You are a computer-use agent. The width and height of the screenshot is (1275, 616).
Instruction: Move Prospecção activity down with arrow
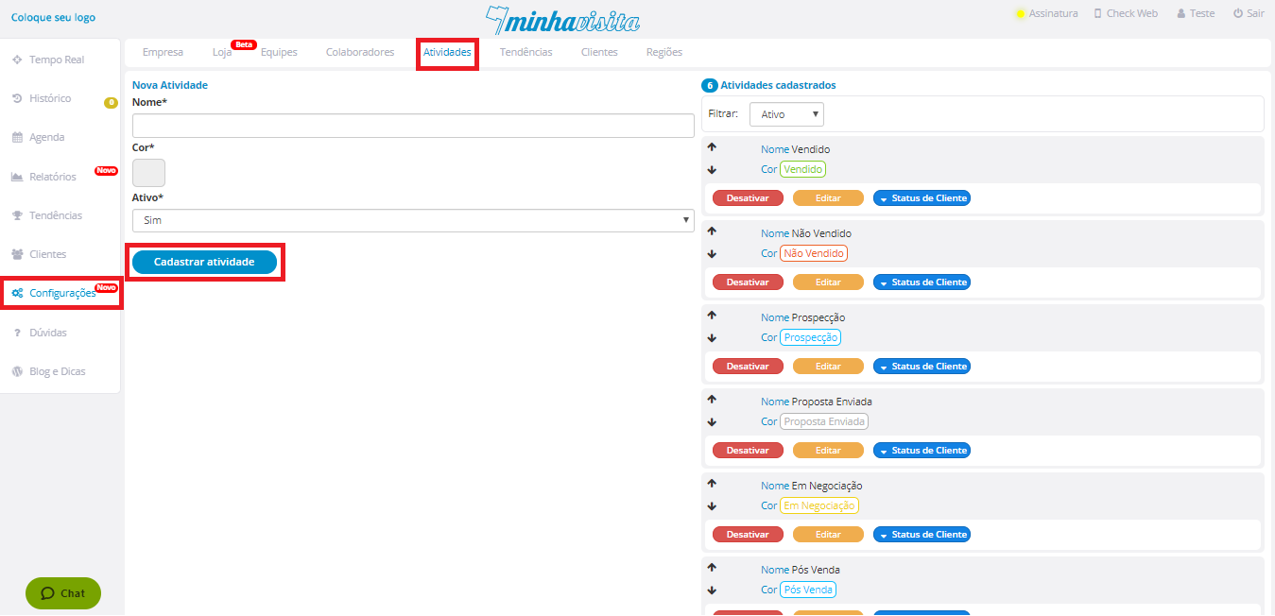point(712,338)
